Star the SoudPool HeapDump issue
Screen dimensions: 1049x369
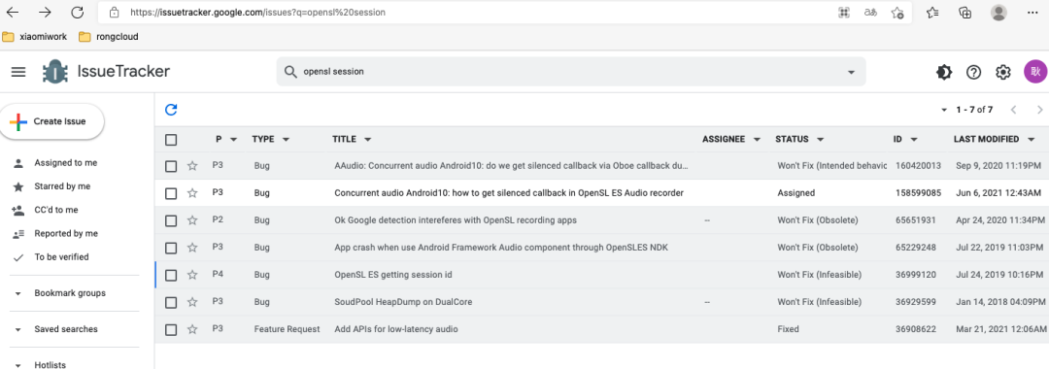192,301
